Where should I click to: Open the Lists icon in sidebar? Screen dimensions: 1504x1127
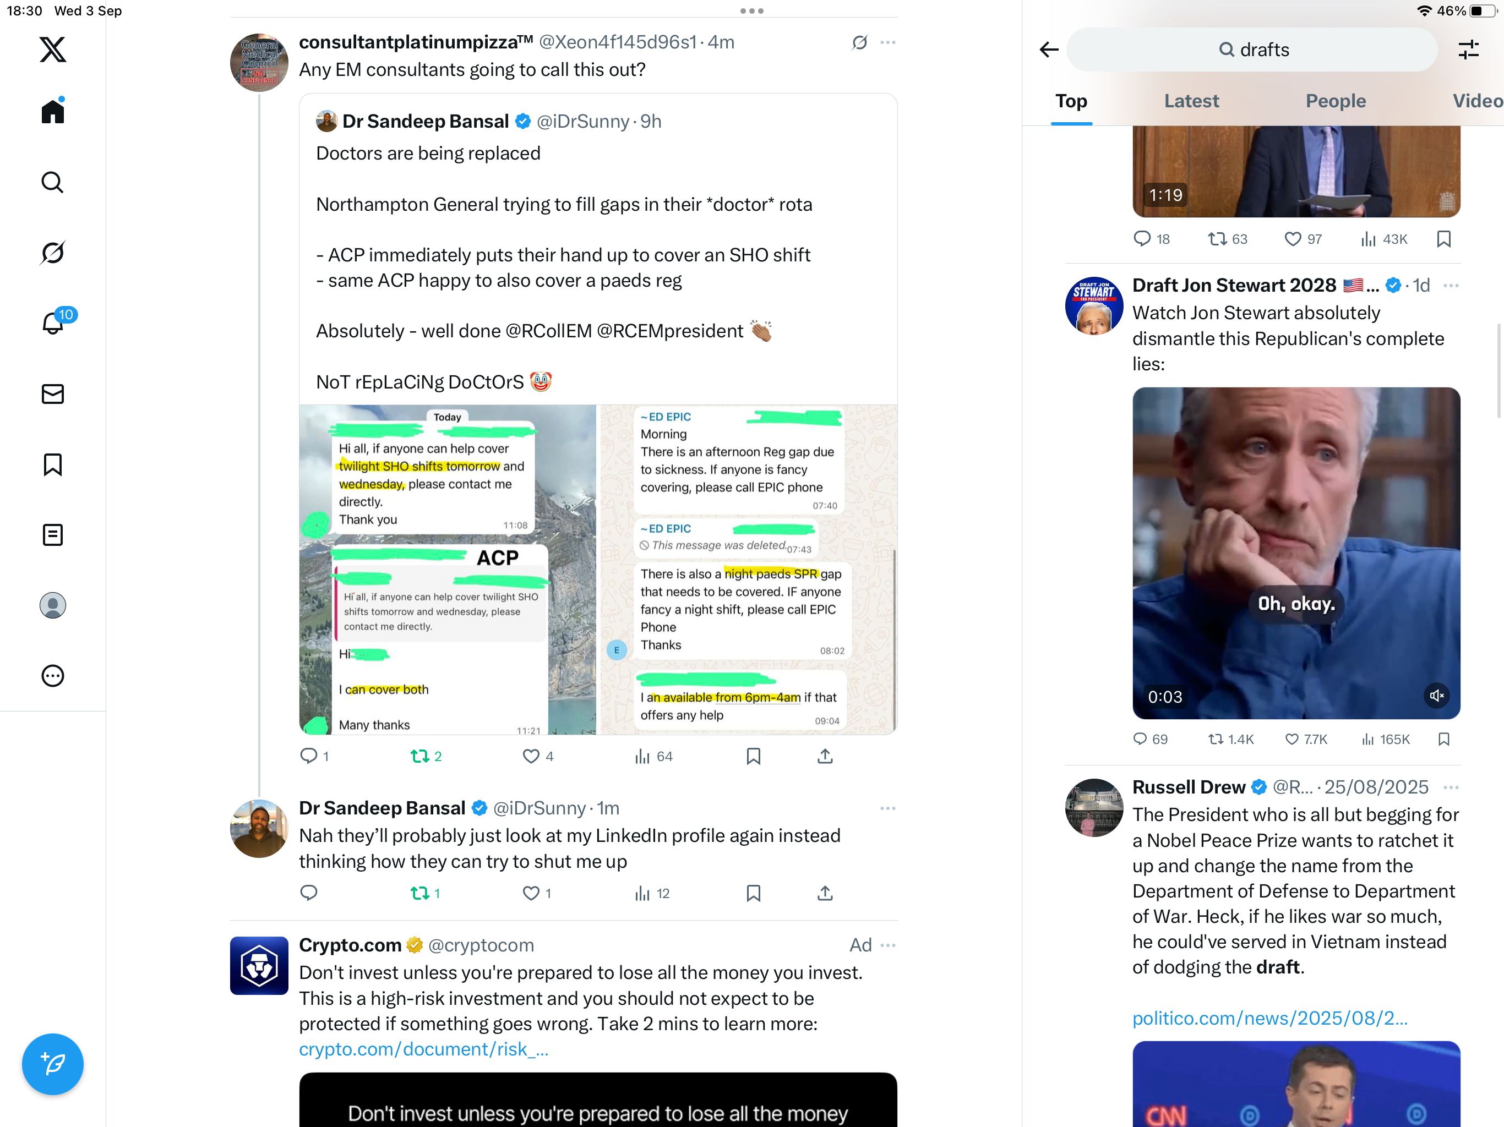[52, 535]
